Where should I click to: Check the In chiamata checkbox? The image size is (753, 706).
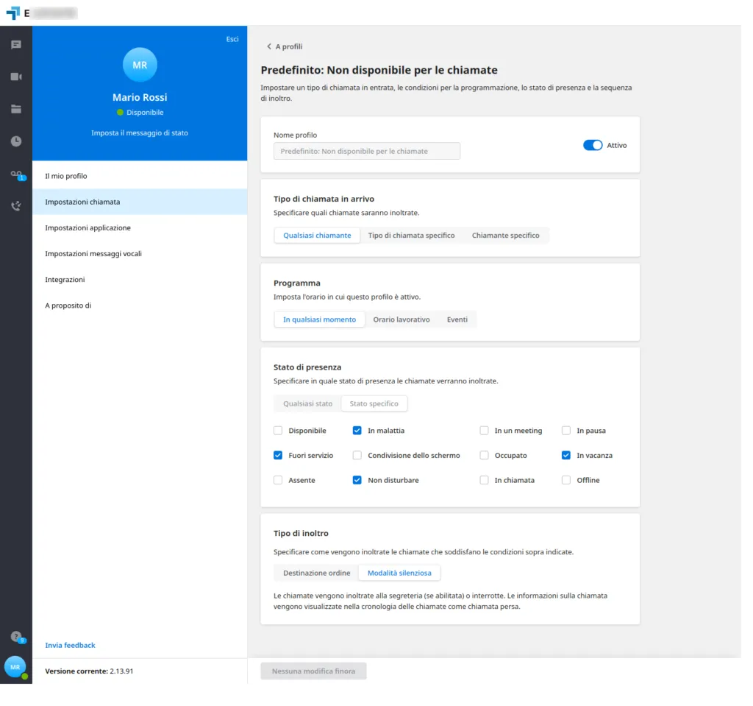(x=484, y=481)
